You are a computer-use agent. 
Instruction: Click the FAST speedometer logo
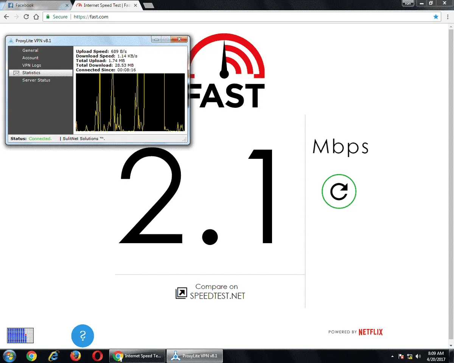(x=227, y=71)
